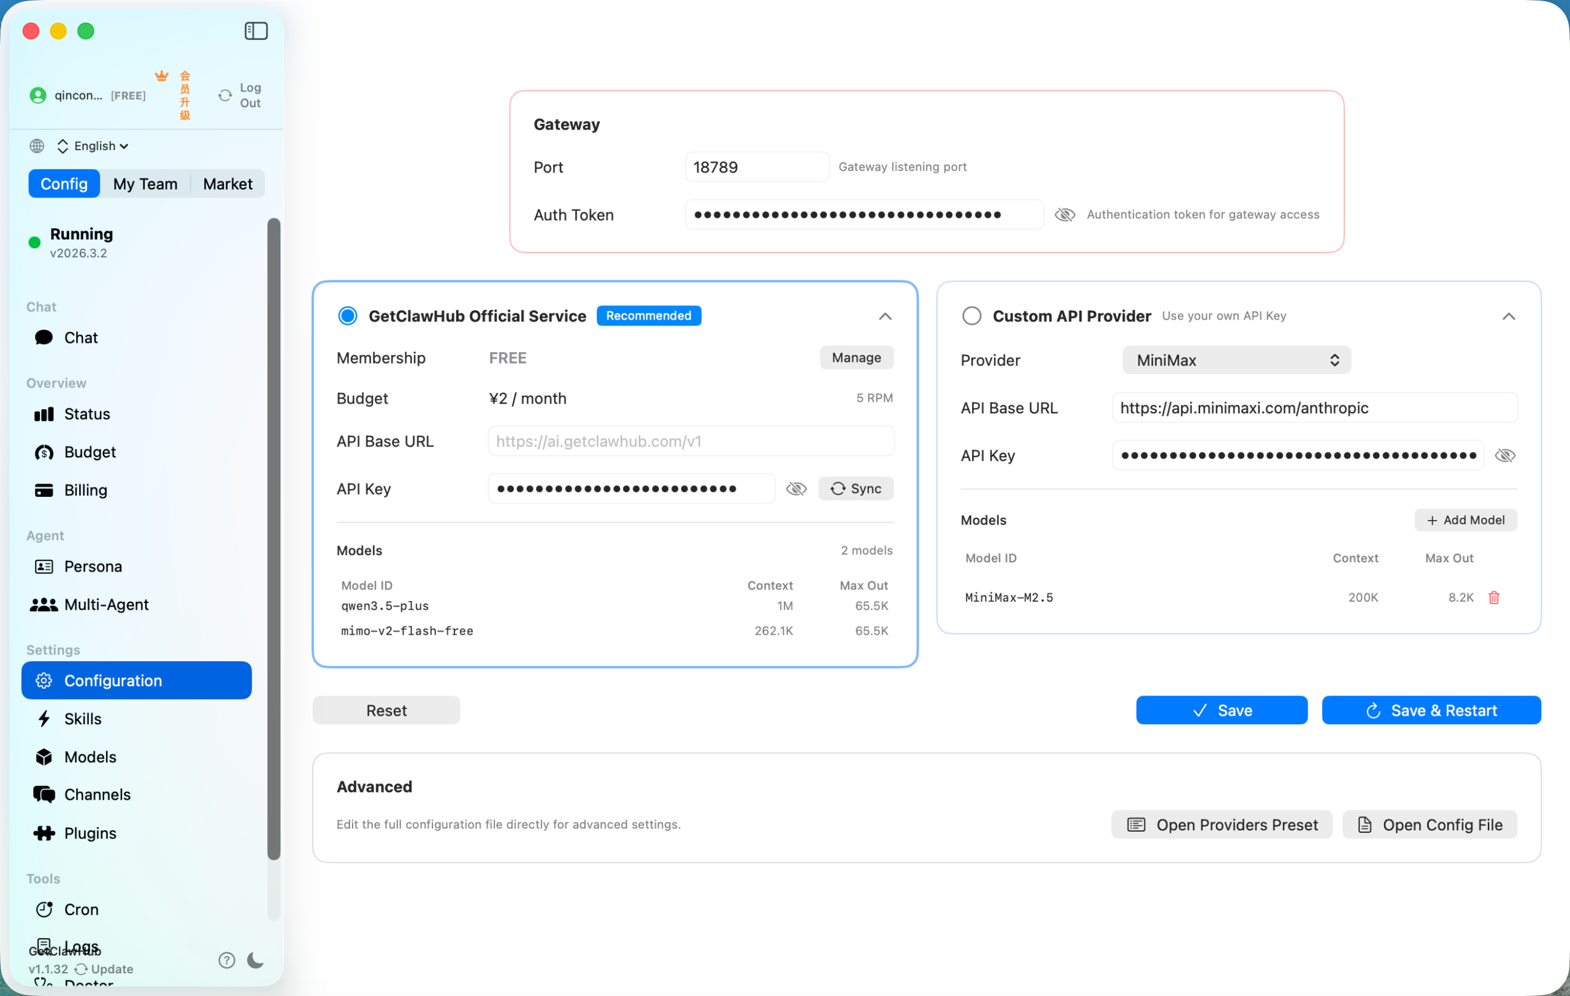The image size is (1570, 996).
Task: Open the Budget section
Action: (x=89, y=452)
